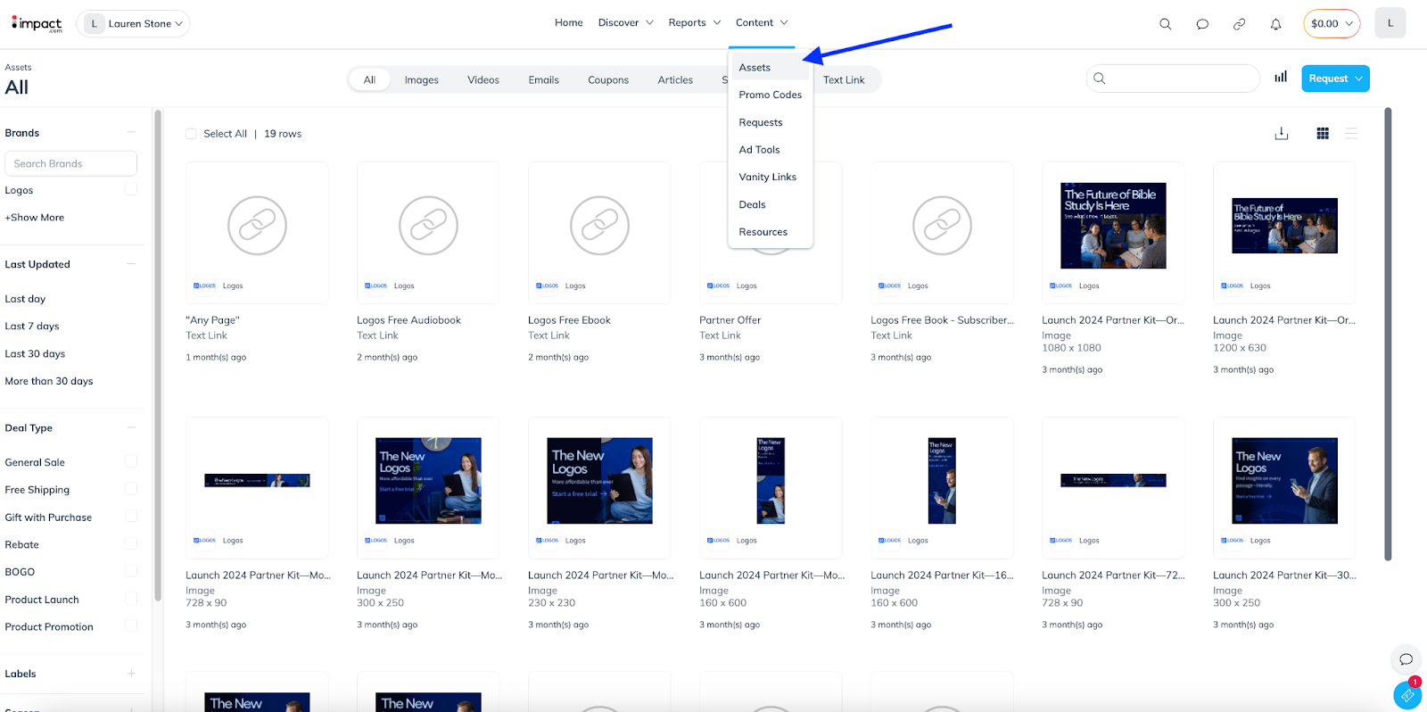Open the messages speech bubble icon
The width and height of the screenshot is (1427, 712).
pos(1202,24)
